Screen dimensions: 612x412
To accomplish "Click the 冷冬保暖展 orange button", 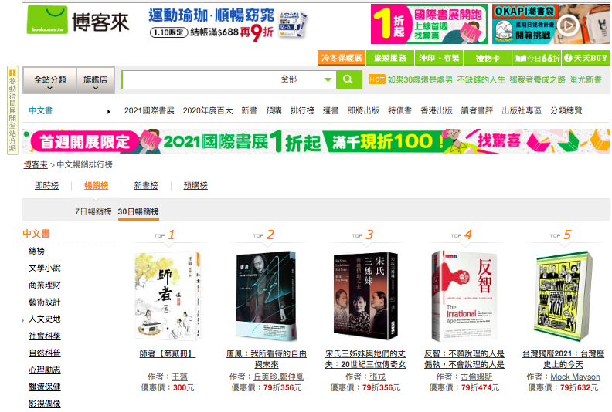I will tap(341, 58).
